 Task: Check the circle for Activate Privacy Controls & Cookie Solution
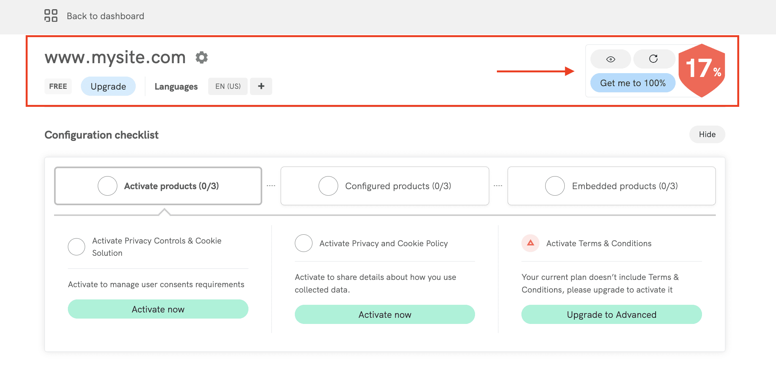coord(77,247)
